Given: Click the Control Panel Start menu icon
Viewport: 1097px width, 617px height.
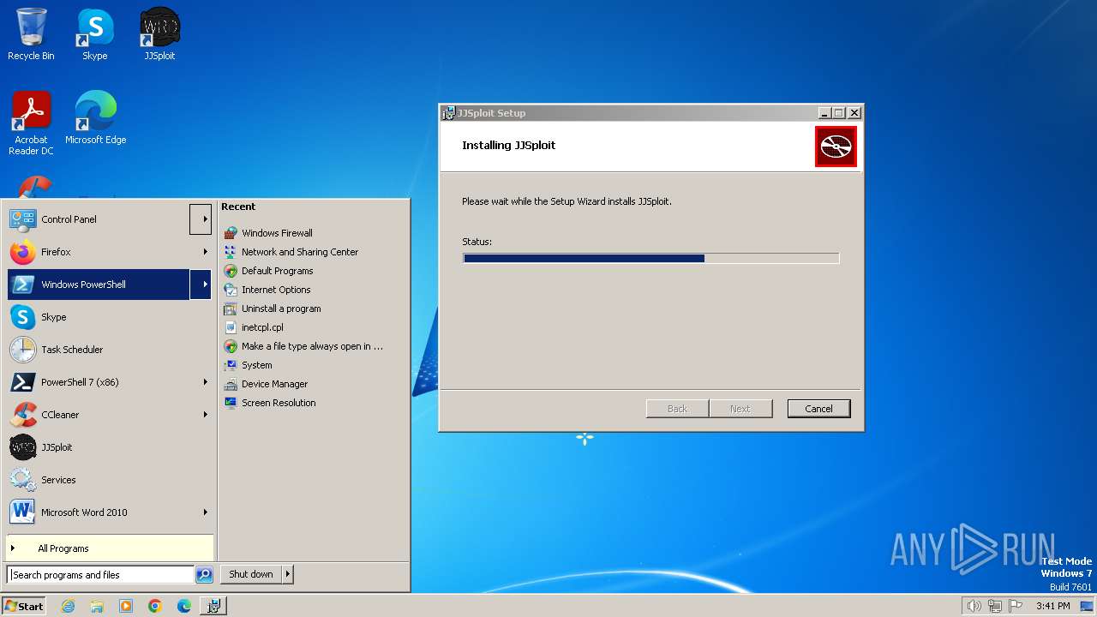Looking at the screenshot, I should (x=23, y=219).
